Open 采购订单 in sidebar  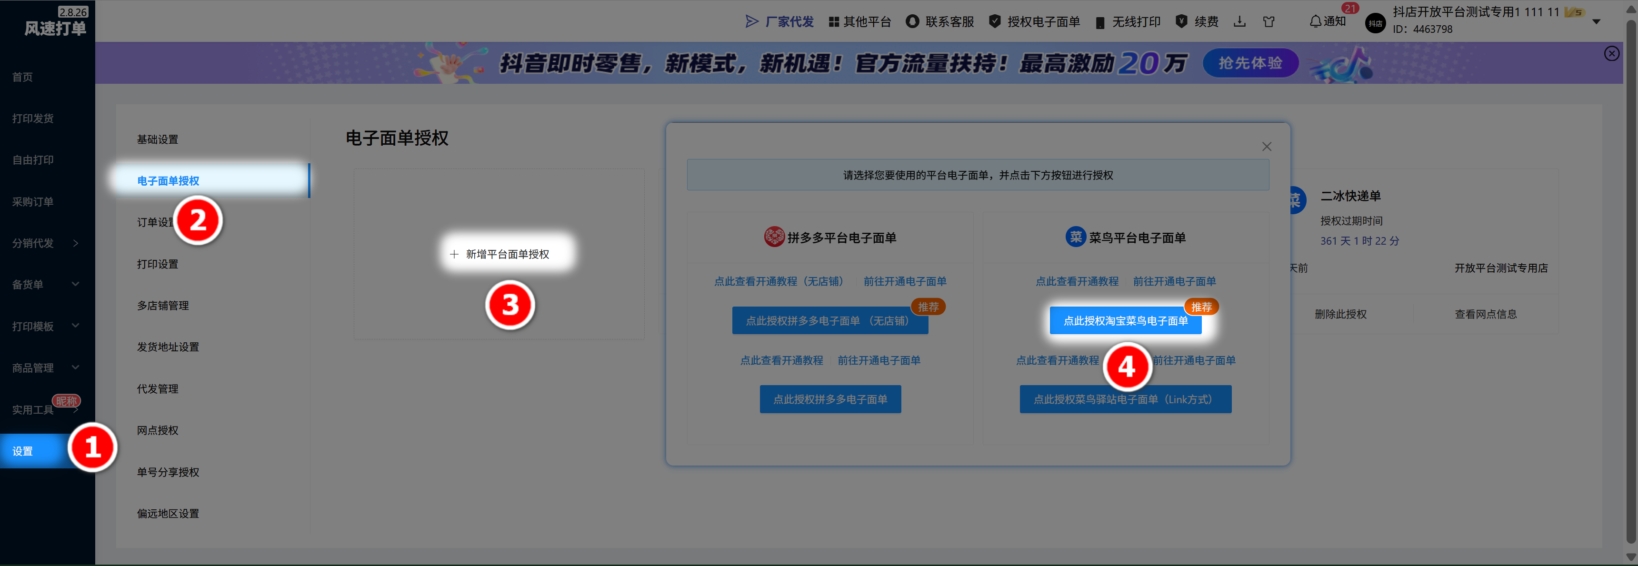[33, 201]
